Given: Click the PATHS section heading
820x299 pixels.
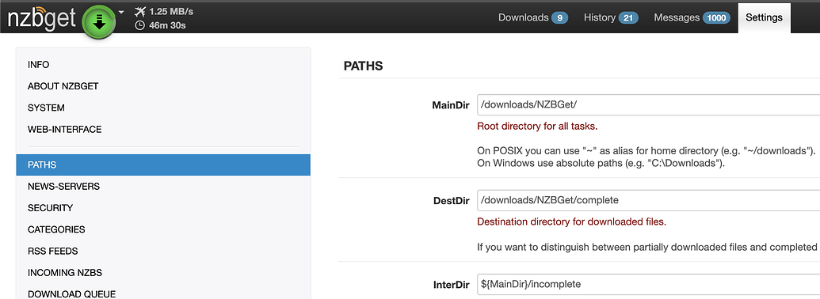Looking at the screenshot, I should pyautogui.click(x=363, y=66).
